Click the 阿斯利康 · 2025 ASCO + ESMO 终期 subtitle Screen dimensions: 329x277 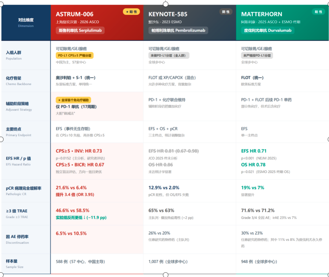271,22
